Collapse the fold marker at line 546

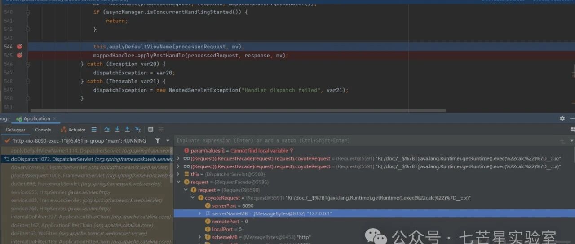pyautogui.click(x=28, y=64)
